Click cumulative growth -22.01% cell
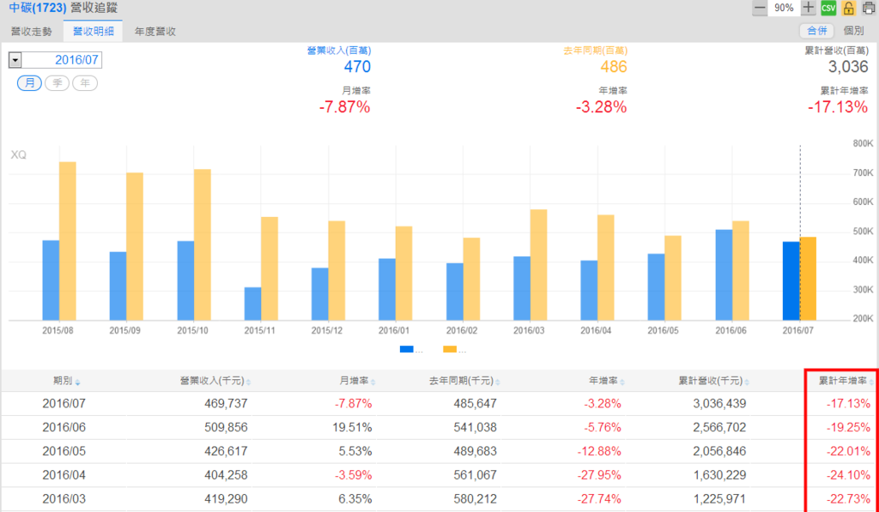The height and width of the screenshot is (512, 879). point(848,451)
